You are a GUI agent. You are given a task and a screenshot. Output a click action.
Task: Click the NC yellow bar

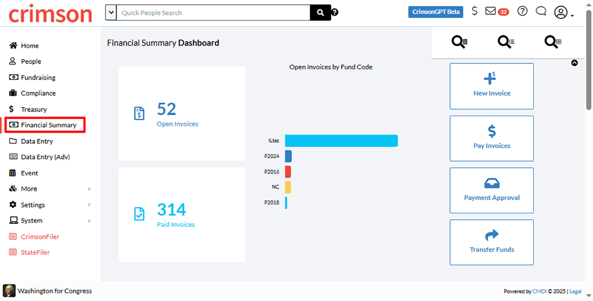288,187
